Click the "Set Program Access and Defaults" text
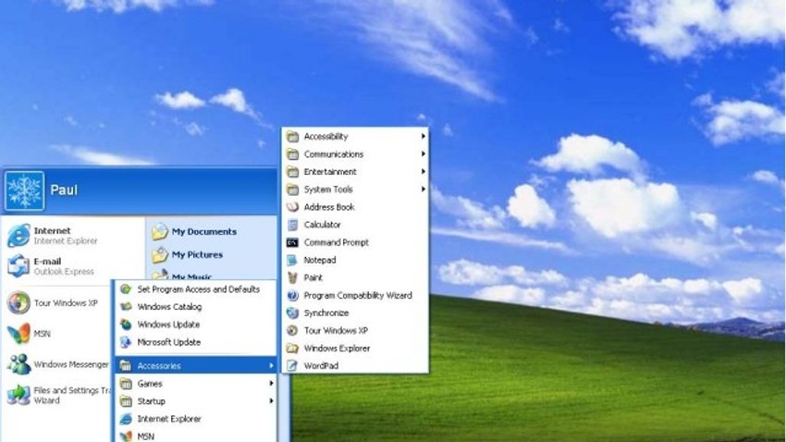Screen dimensions: 786x442 pos(199,289)
